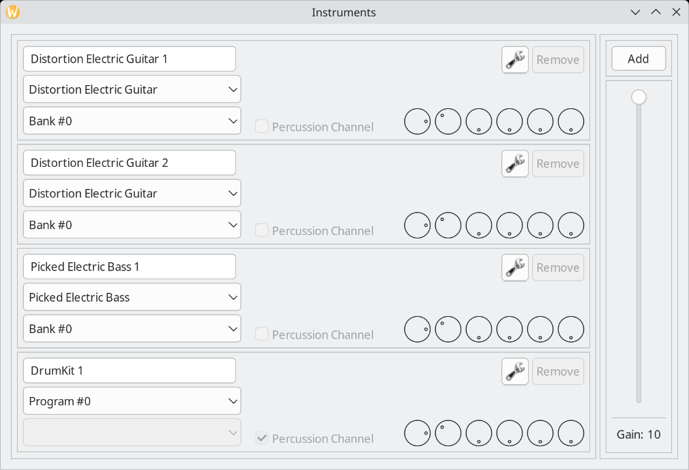Click the Add instrument button
This screenshot has width=689, height=470.
click(639, 59)
